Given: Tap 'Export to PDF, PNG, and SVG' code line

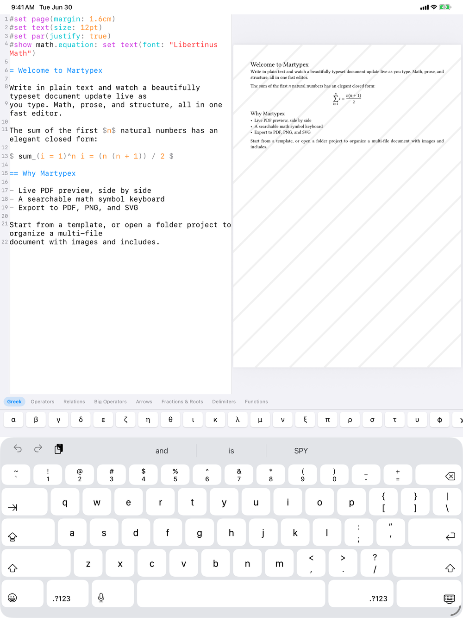Looking at the screenshot, I should pos(74,208).
